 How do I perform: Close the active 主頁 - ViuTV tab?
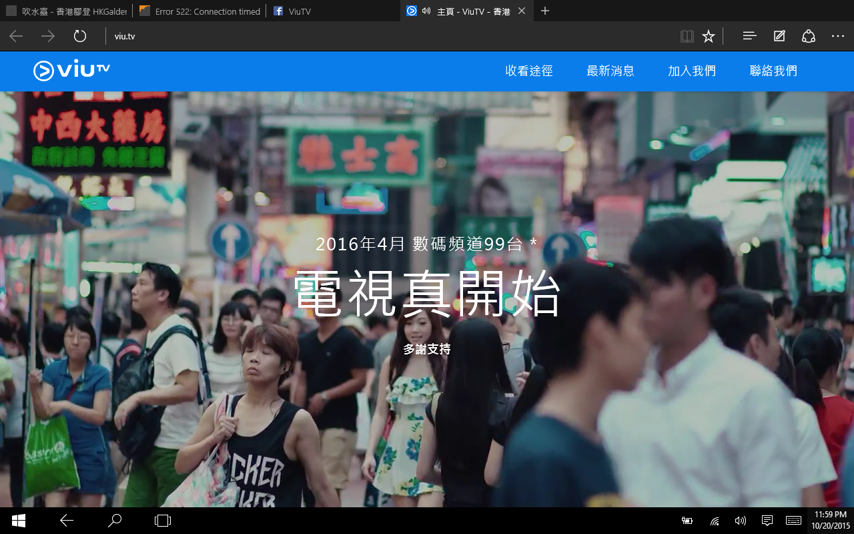tap(522, 11)
